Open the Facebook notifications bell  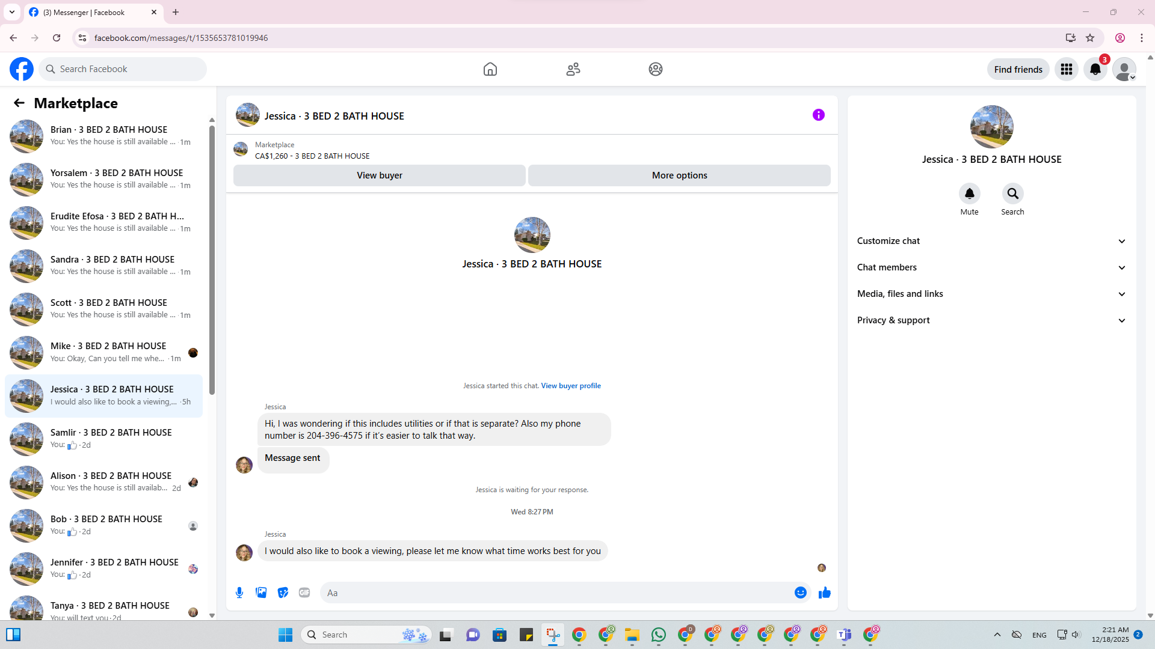pos(1095,69)
